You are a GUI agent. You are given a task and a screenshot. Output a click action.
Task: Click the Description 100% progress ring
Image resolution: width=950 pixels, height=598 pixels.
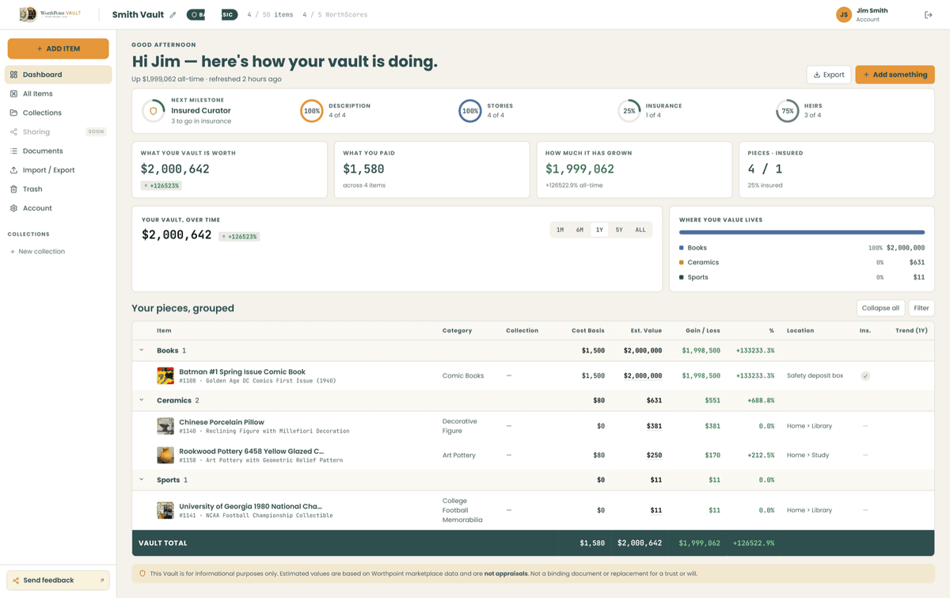click(x=312, y=111)
